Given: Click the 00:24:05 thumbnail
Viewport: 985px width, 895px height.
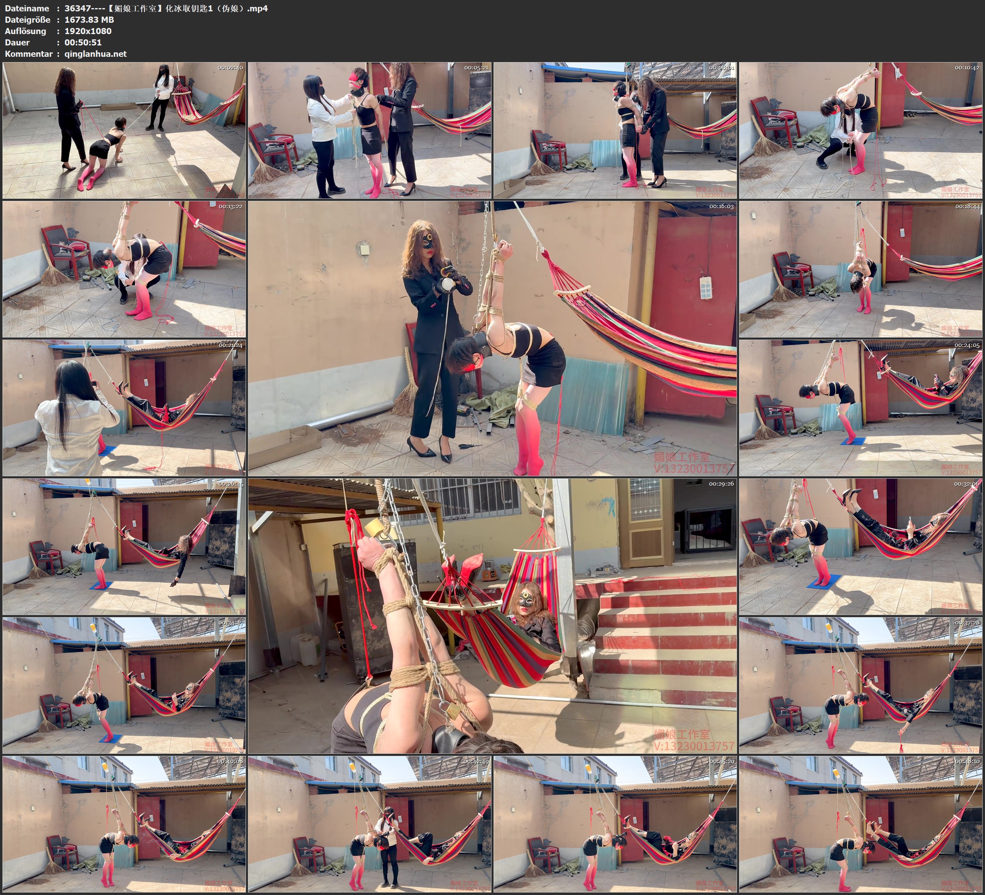Looking at the screenshot, I should (x=861, y=408).
